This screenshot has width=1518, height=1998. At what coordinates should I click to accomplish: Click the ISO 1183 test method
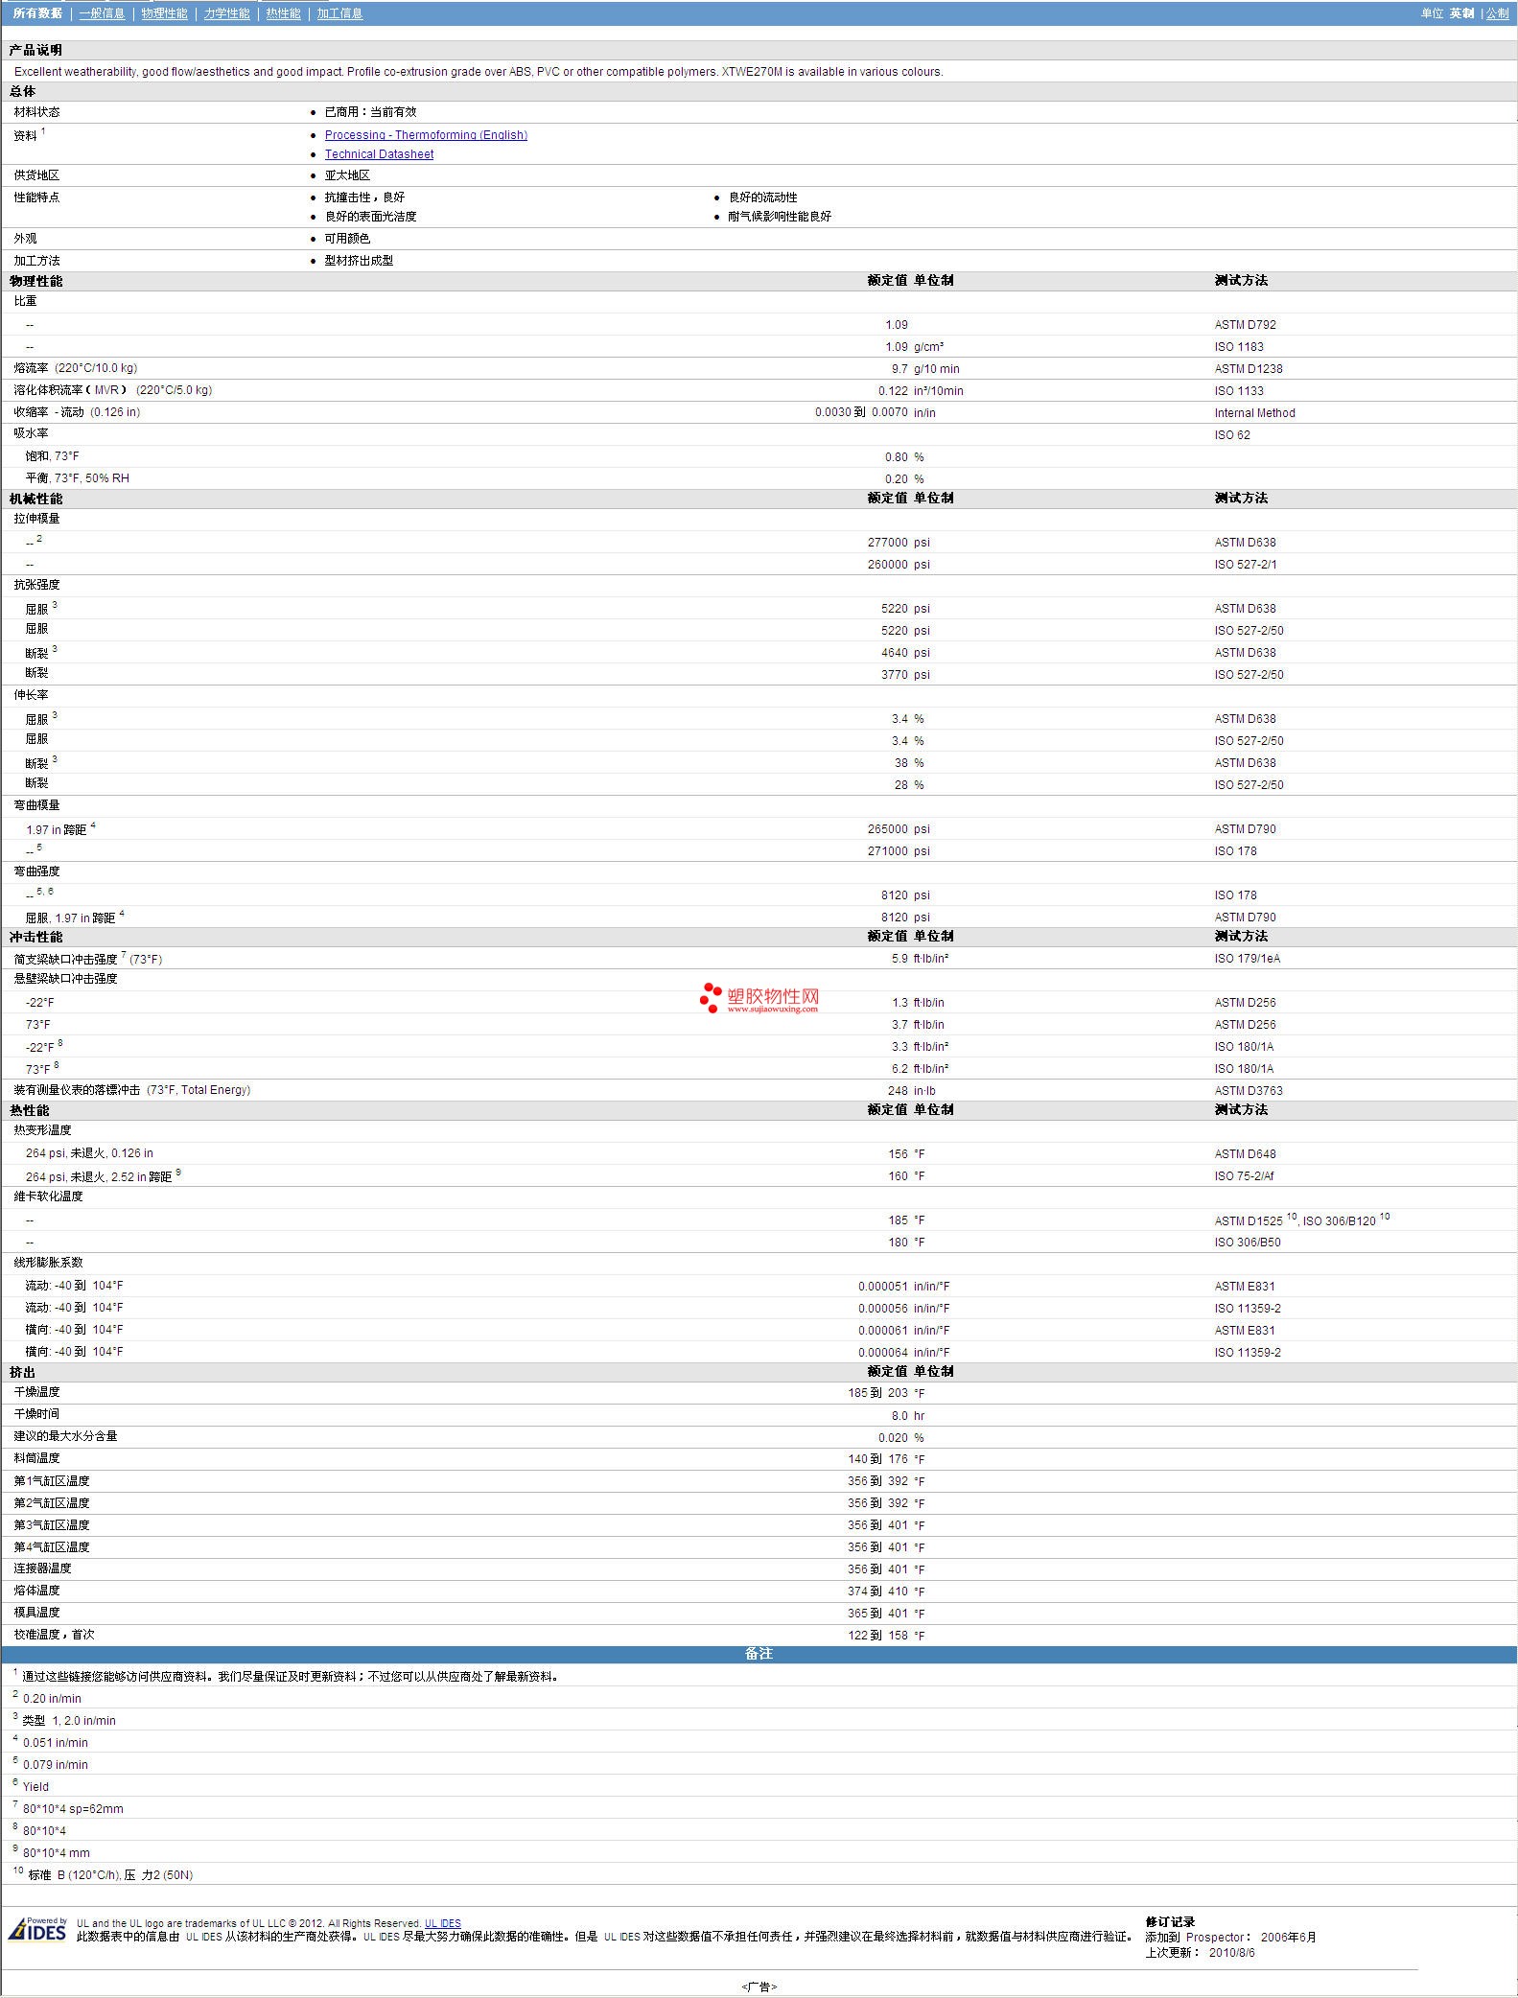(x=1238, y=347)
